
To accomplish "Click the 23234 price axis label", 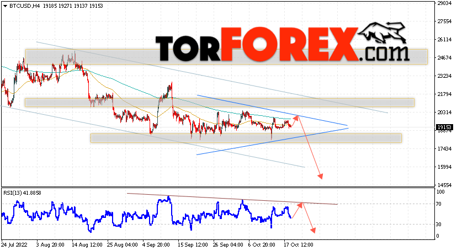I will 444,76.
